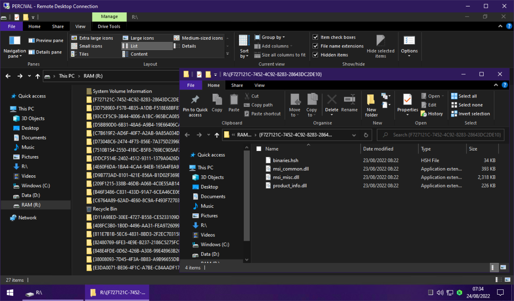Click History in the Open group
514x301 pixels.
click(432, 114)
